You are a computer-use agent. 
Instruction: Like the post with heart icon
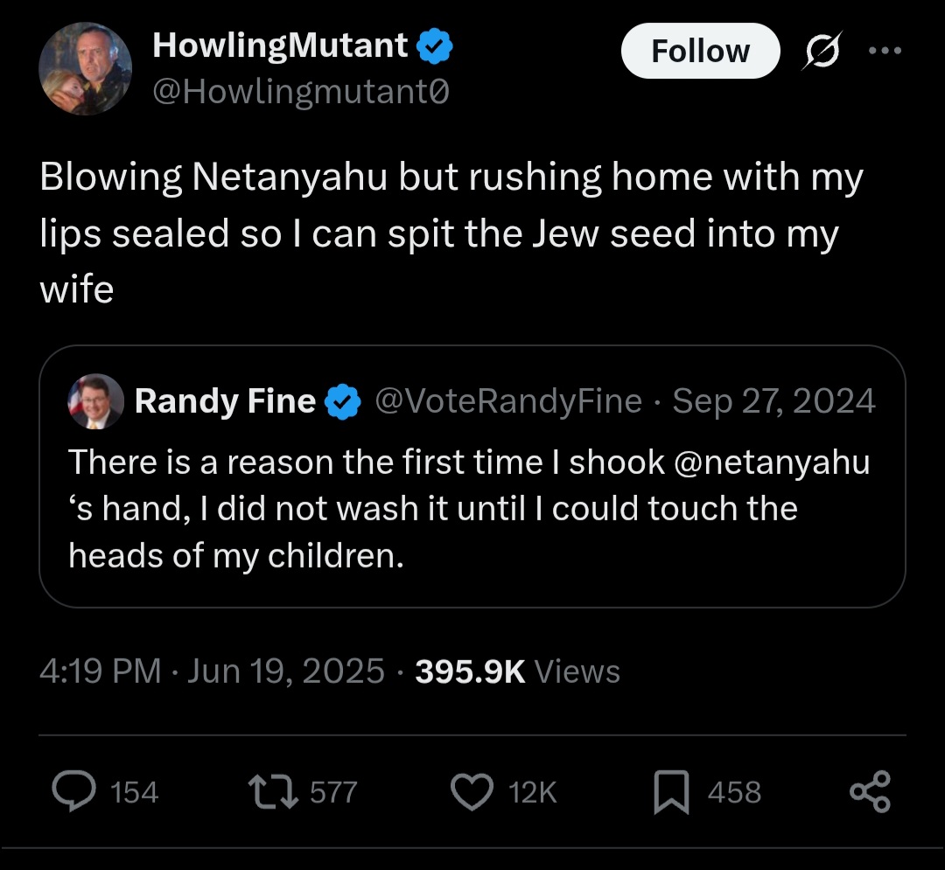(x=472, y=791)
